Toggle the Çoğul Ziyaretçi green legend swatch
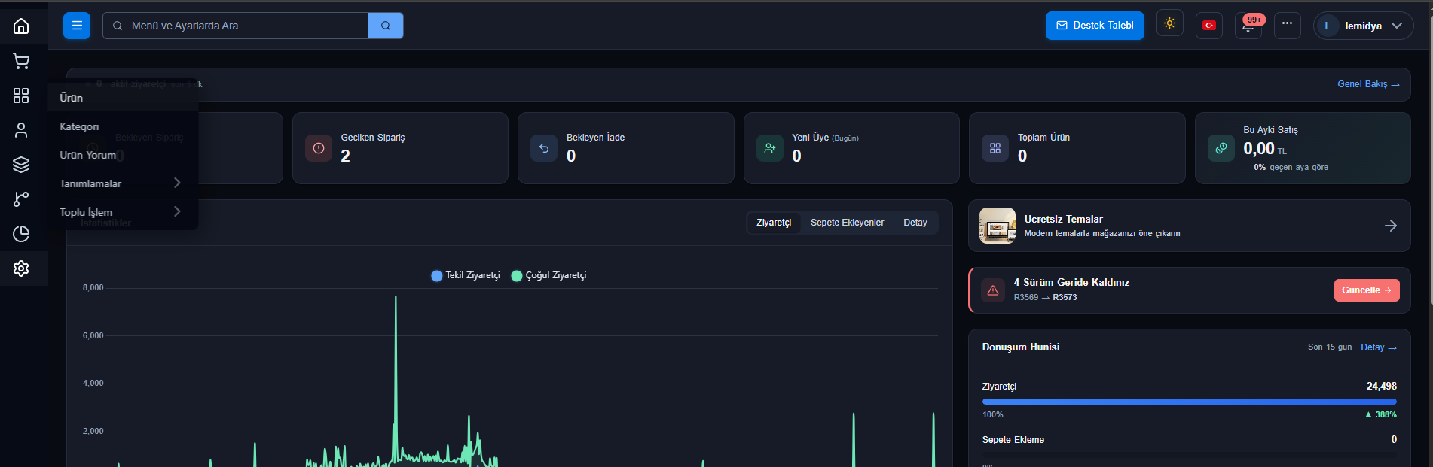Viewport: 1433px width, 467px height. pos(517,276)
